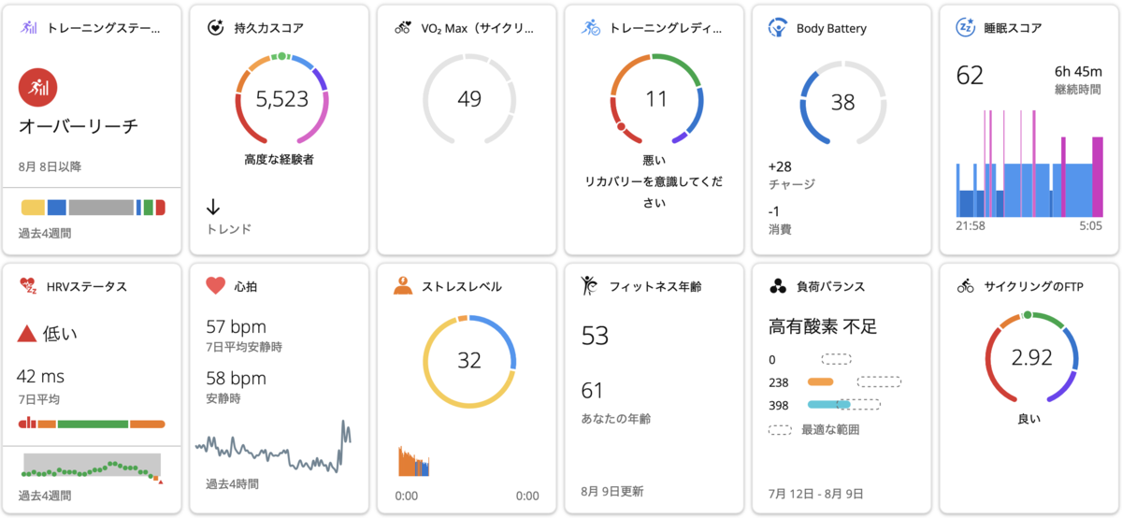
Task: Click the 5,523 endurance score gauge
Action: tap(281, 99)
